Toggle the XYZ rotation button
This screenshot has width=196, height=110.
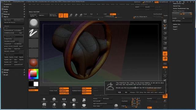click(x=165, y=67)
